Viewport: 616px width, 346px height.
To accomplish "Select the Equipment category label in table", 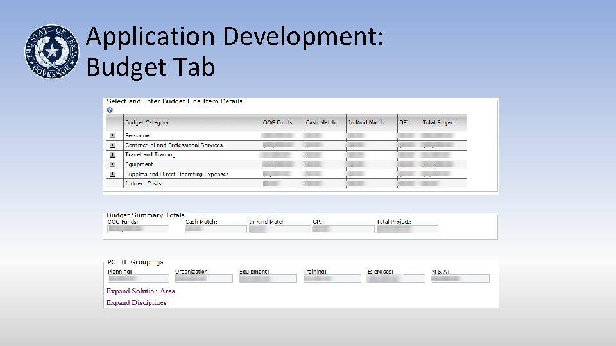I will pos(139,165).
